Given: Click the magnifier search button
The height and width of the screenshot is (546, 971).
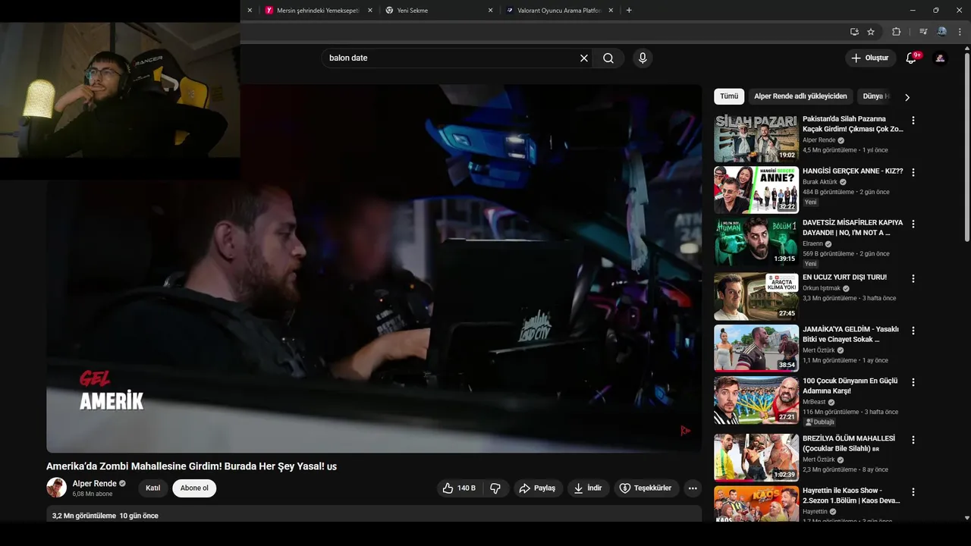Looking at the screenshot, I should (x=608, y=58).
